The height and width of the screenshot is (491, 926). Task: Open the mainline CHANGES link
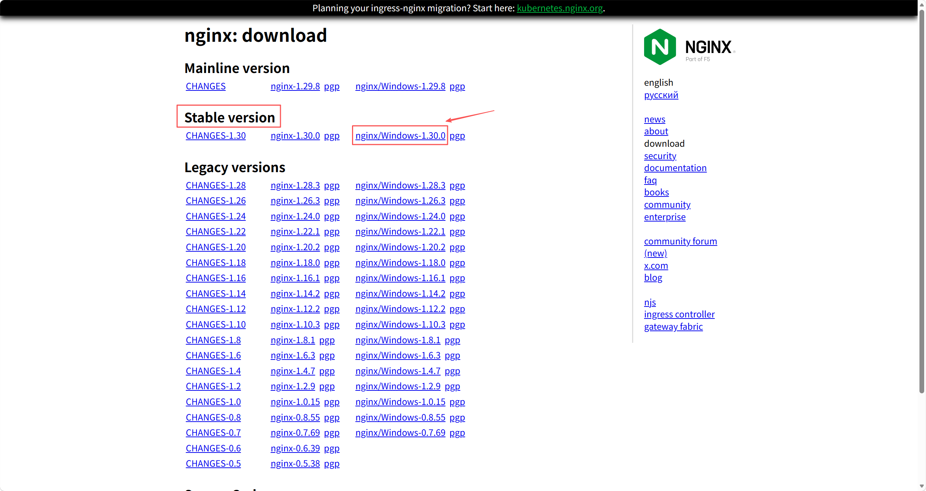pos(206,86)
